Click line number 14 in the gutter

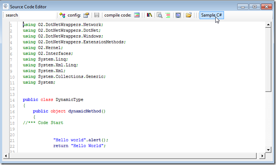coord(12,100)
